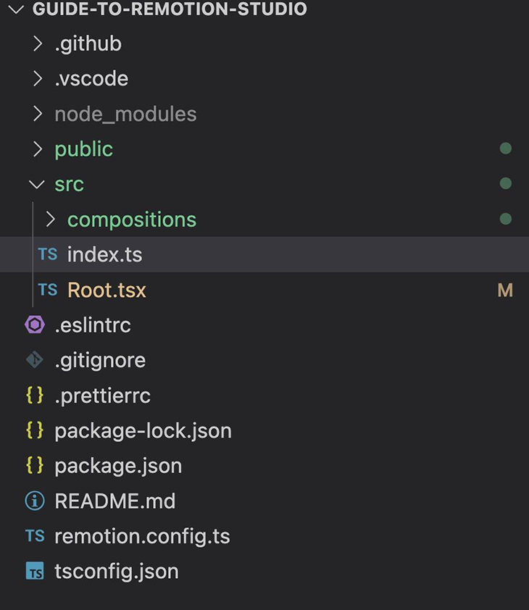Open the public folder
This screenshot has width=529, height=610.
(x=83, y=149)
